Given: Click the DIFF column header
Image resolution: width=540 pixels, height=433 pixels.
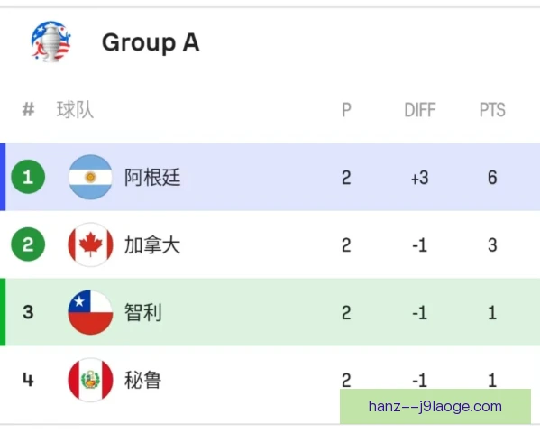Looking at the screenshot, I should 420,110.
